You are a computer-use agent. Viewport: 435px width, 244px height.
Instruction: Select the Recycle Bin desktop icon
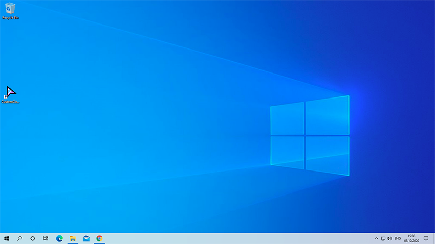10,11
